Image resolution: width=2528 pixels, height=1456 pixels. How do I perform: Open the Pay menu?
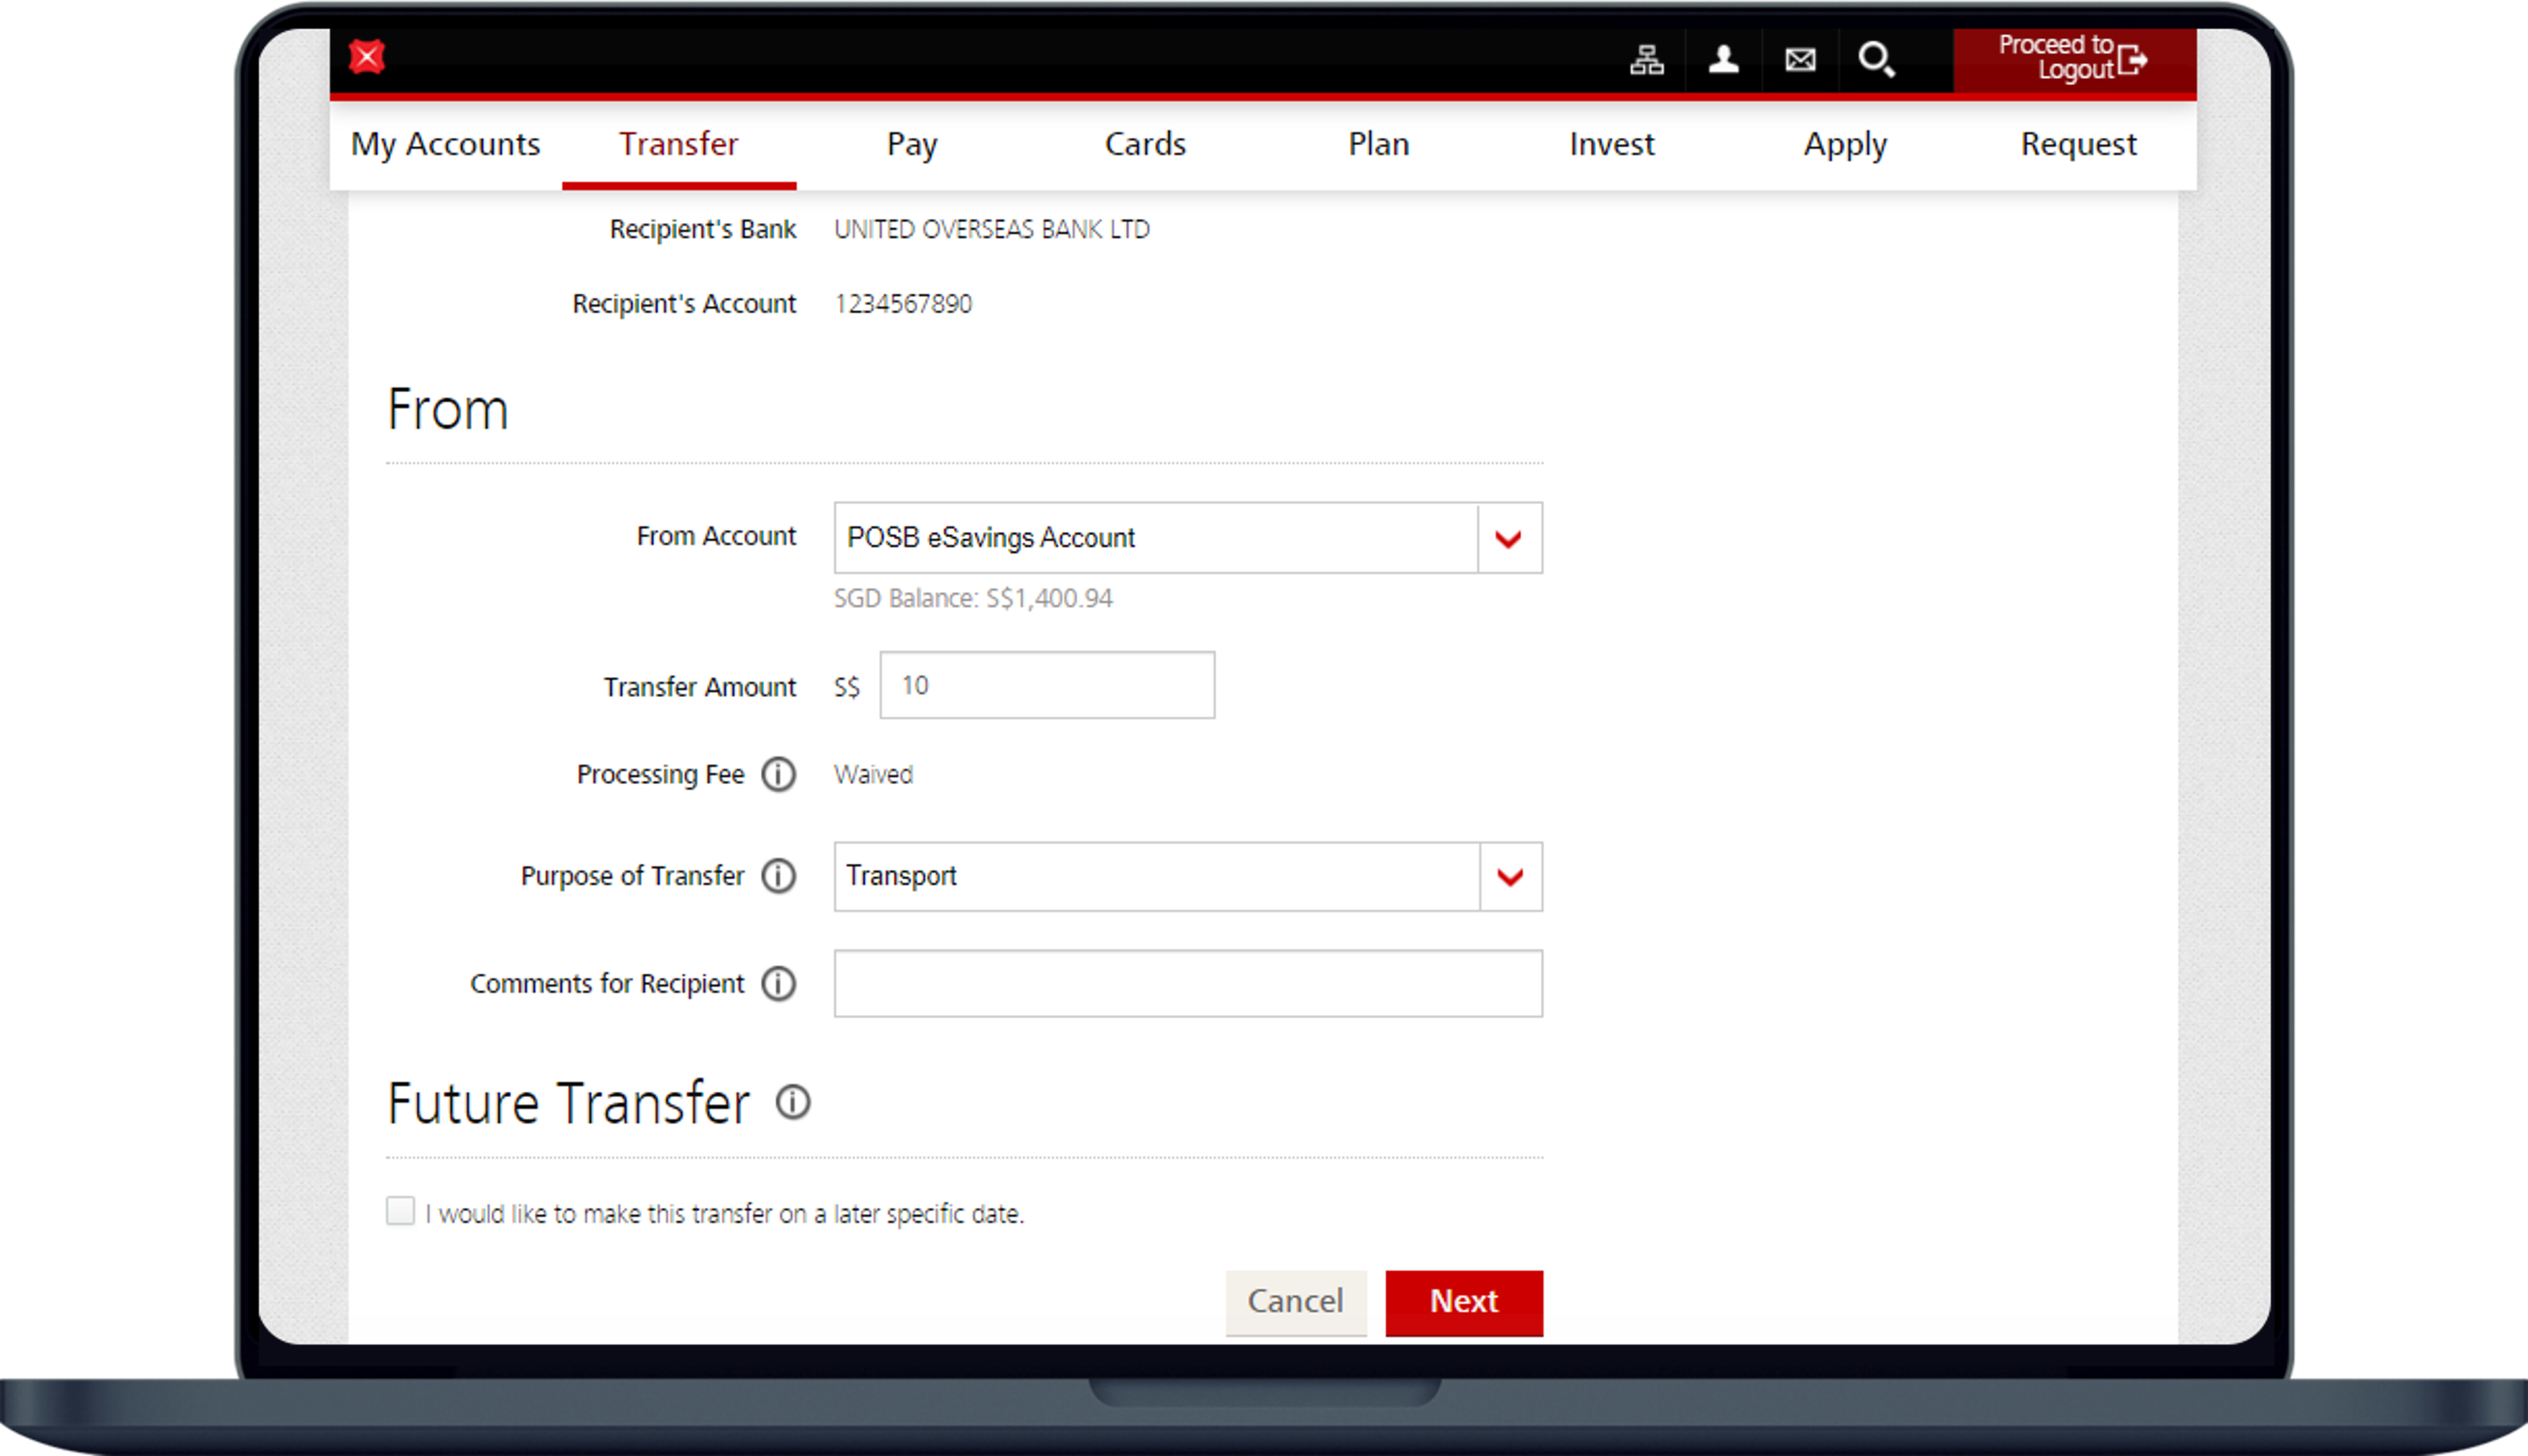pos(912,144)
